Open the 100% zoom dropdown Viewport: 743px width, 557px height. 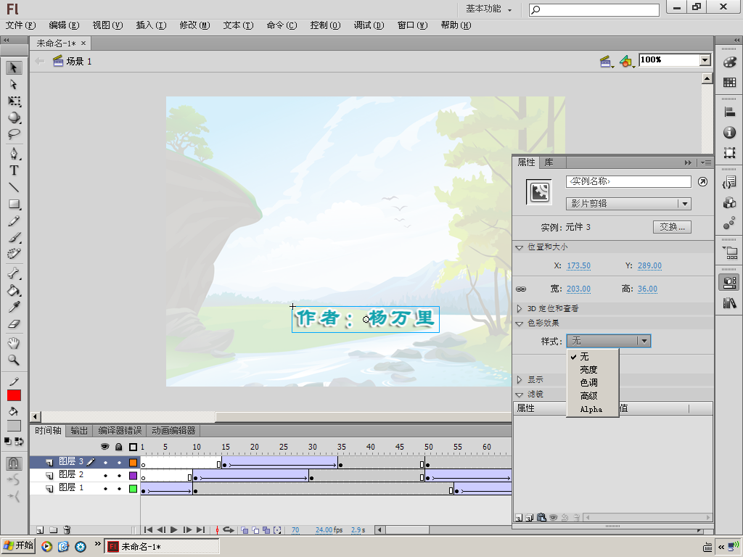point(705,60)
